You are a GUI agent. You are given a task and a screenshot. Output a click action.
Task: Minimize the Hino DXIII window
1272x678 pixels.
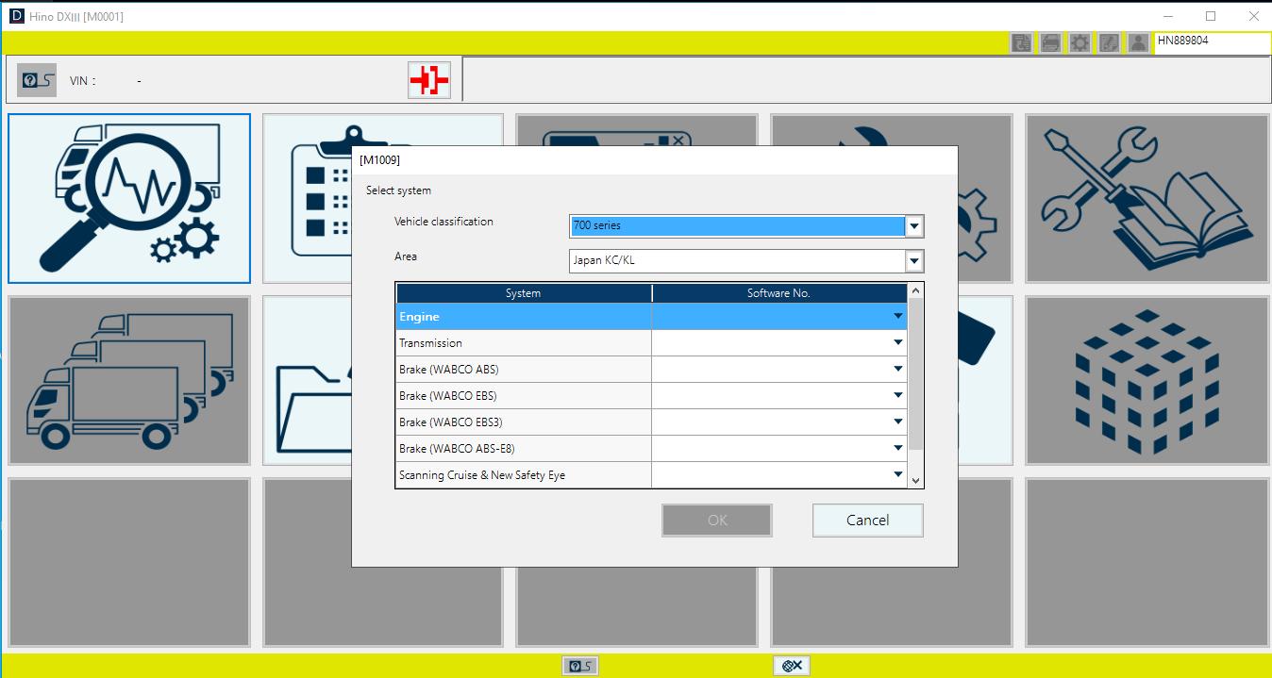pyautogui.click(x=1167, y=16)
